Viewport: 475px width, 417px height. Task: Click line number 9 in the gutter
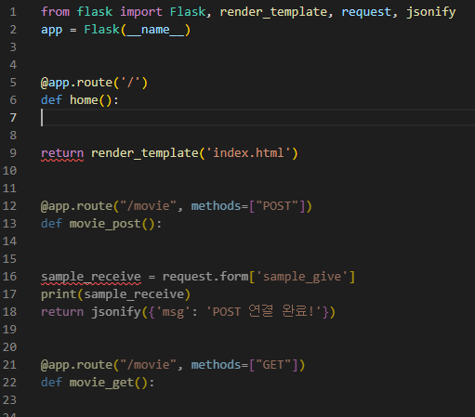[x=13, y=153]
